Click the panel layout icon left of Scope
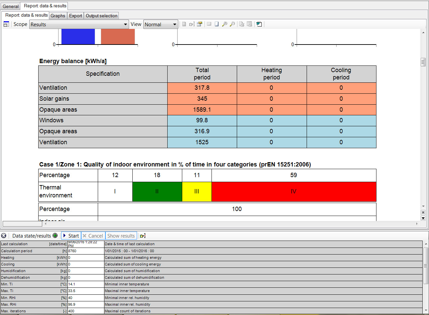Image resolution: width=429 pixels, height=315 pixels. pyautogui.click(x=6, y=24)
